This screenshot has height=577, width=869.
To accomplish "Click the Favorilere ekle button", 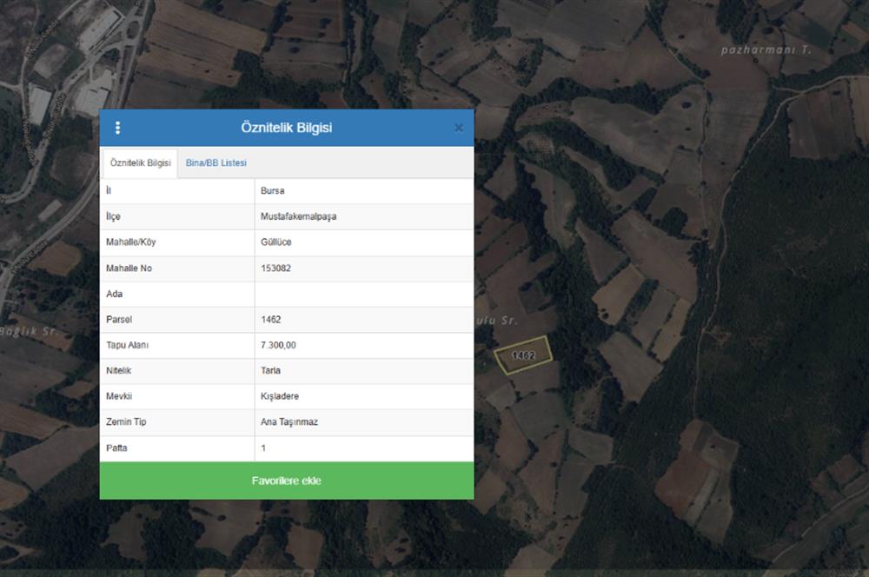I will pos(287,481).
